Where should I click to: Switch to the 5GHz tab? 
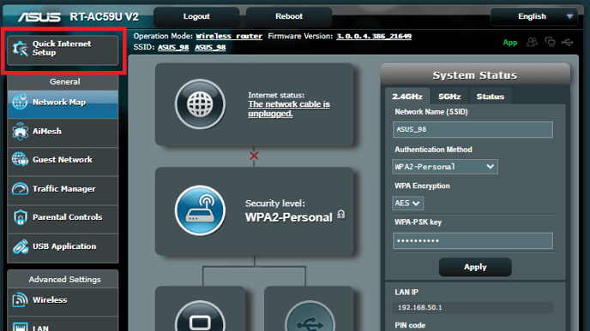(x=449, y=97)
